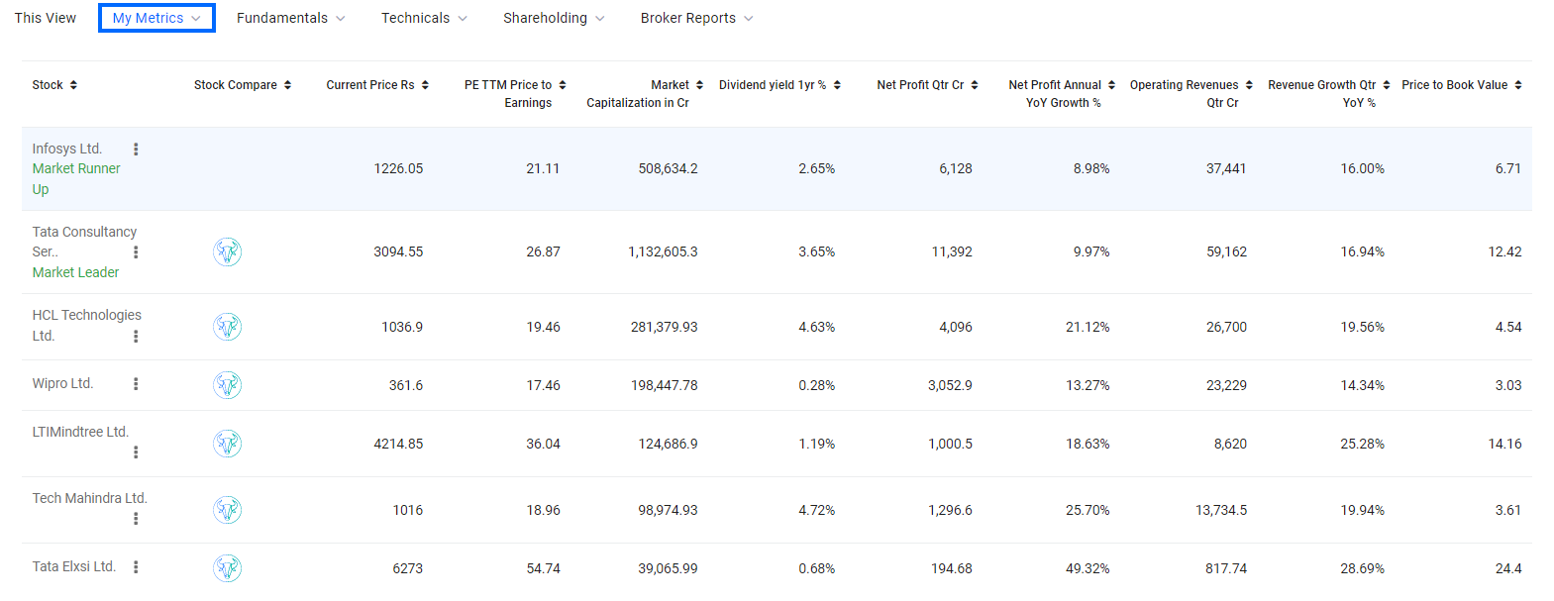Open the Shareholding dropdown

(554, 18)
